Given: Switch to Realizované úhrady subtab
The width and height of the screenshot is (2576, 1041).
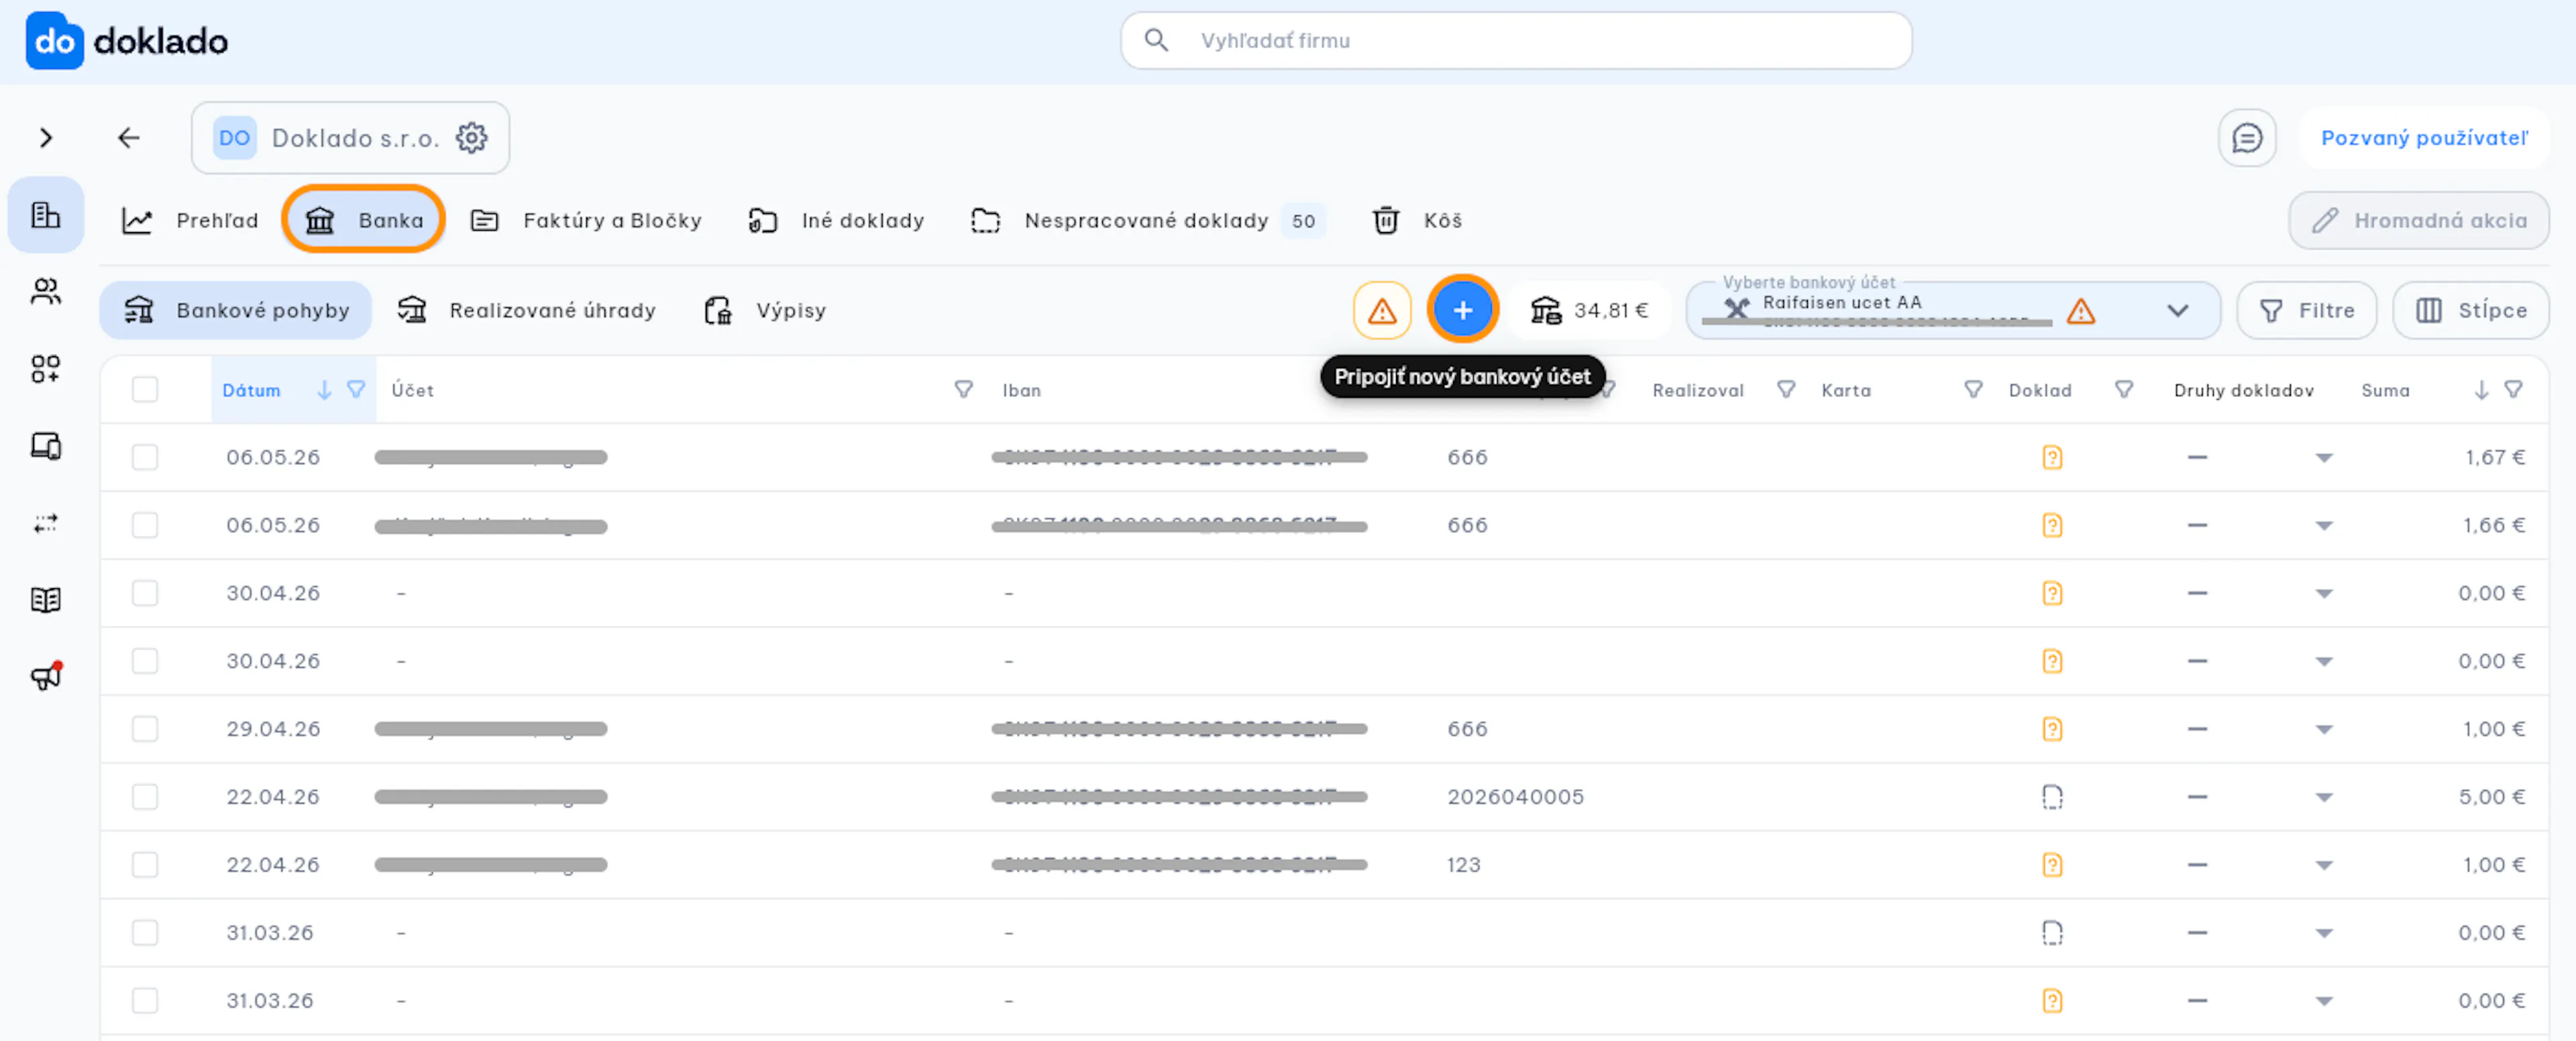Looking at the screenshot, I should pyautogui.click(x=526, y=311).
